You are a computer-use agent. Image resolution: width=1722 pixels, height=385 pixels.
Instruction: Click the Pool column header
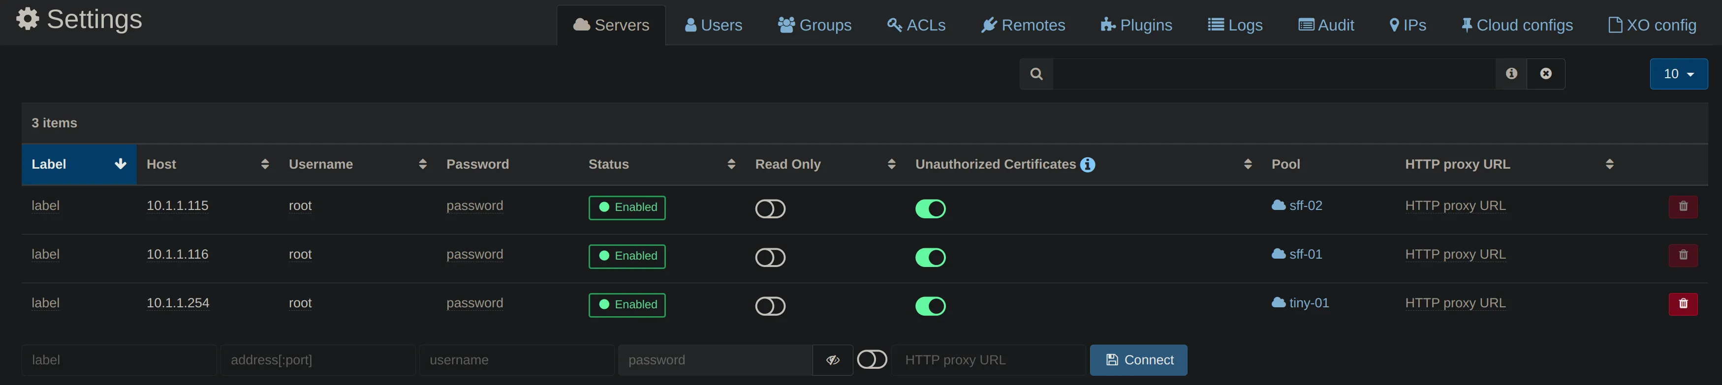1285,164
